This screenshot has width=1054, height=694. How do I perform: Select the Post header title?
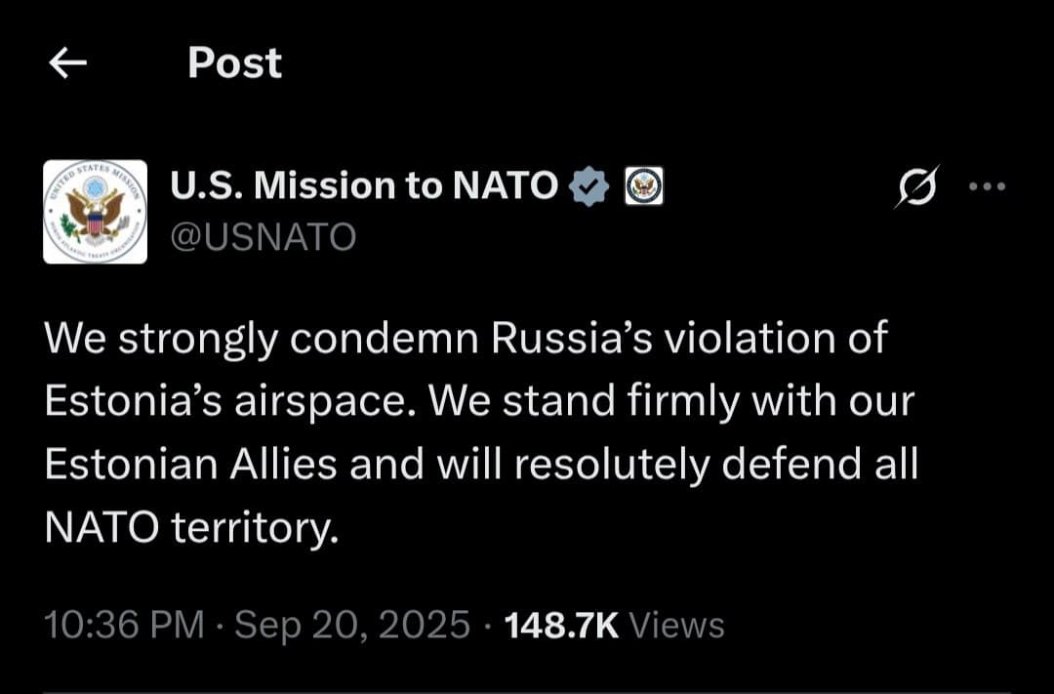tap(233, 62)
